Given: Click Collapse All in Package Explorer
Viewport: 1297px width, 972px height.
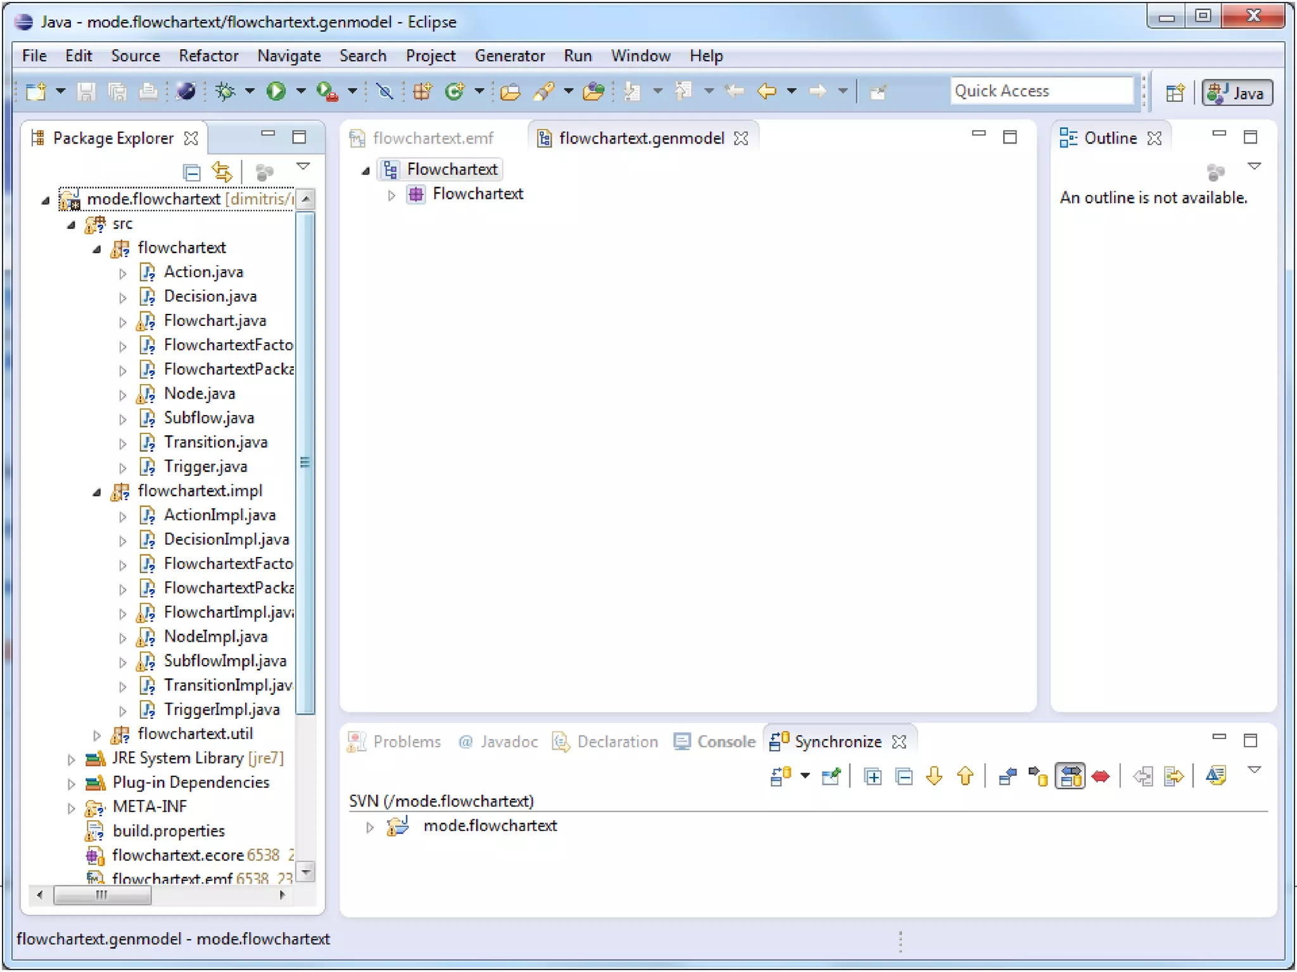Looking at the screenshot, I should point(191,172).
